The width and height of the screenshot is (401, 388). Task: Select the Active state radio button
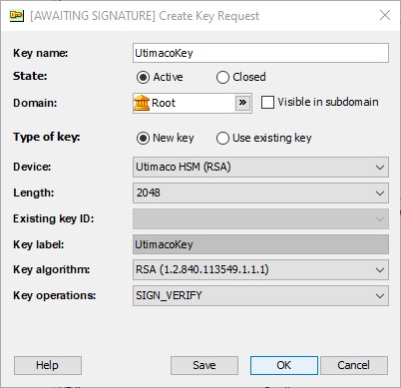pyautogui.click(x=143, y=78)
